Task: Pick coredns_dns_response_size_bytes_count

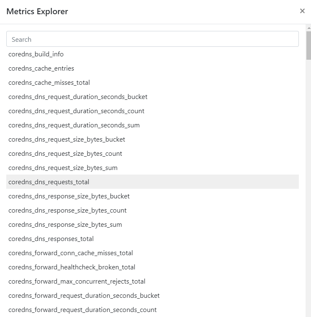Action: click(152, 210)
